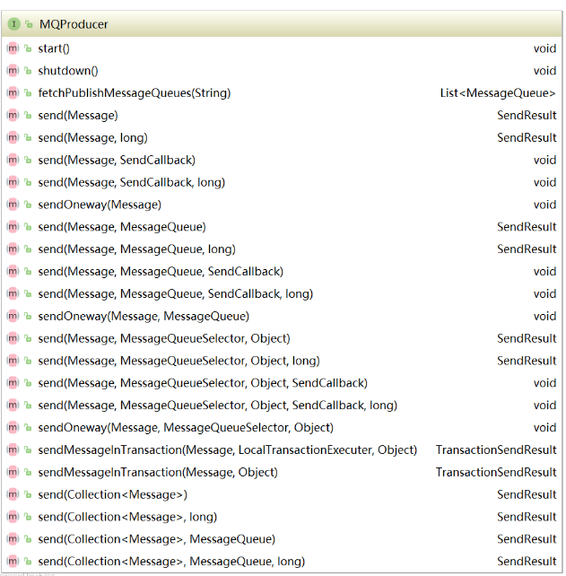Select send(Collection<Message>, MessageQueue) method
Image resolution: width=566 pixels, height=576 pixels.
pyautogui.click(x=157, y=539)
